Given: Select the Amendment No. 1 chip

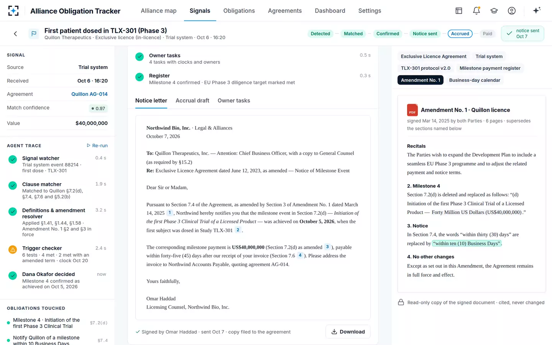Looking at the screenshot, I should coord(421,80).
